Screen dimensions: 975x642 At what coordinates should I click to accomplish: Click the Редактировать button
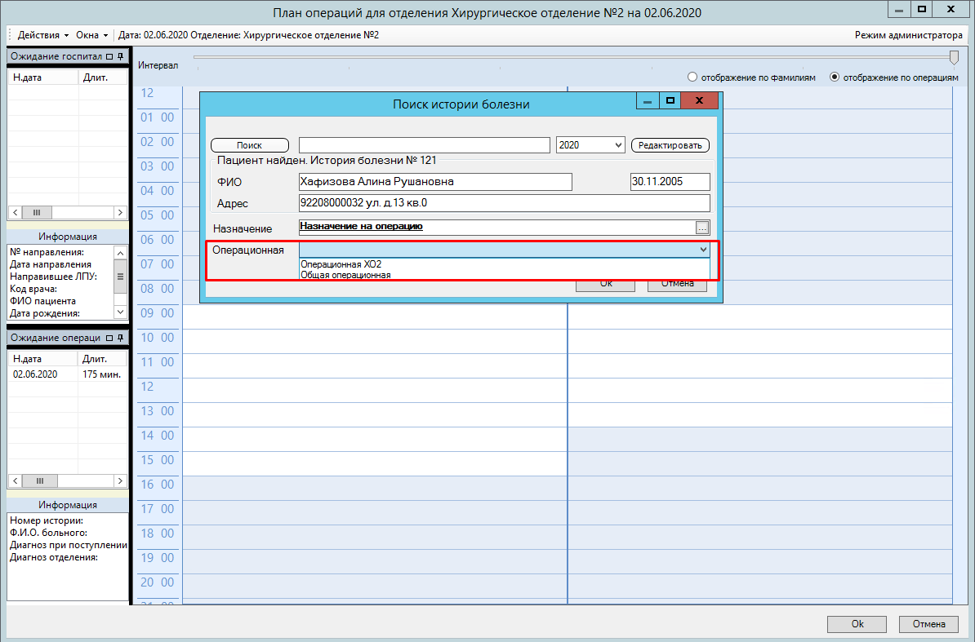[x=670, y=145]
